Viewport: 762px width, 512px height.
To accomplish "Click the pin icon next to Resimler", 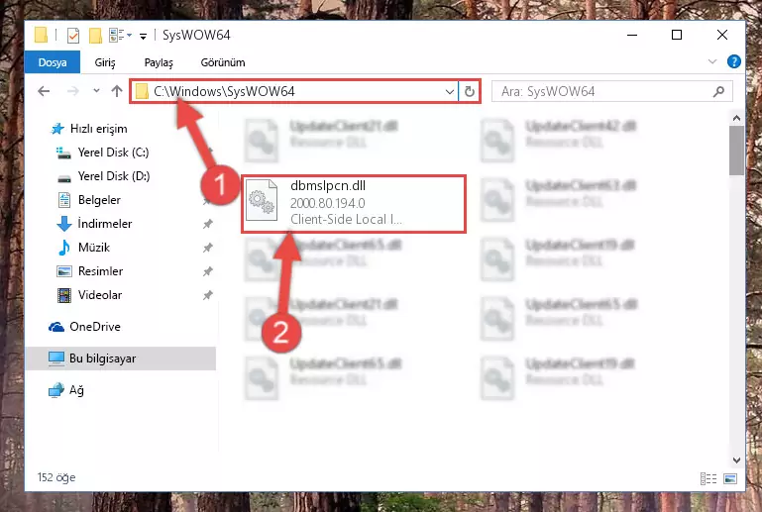I will point(207,271).
